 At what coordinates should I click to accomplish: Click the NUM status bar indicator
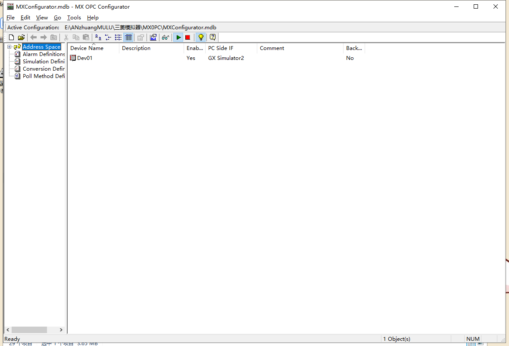click(x=473, y=339)
